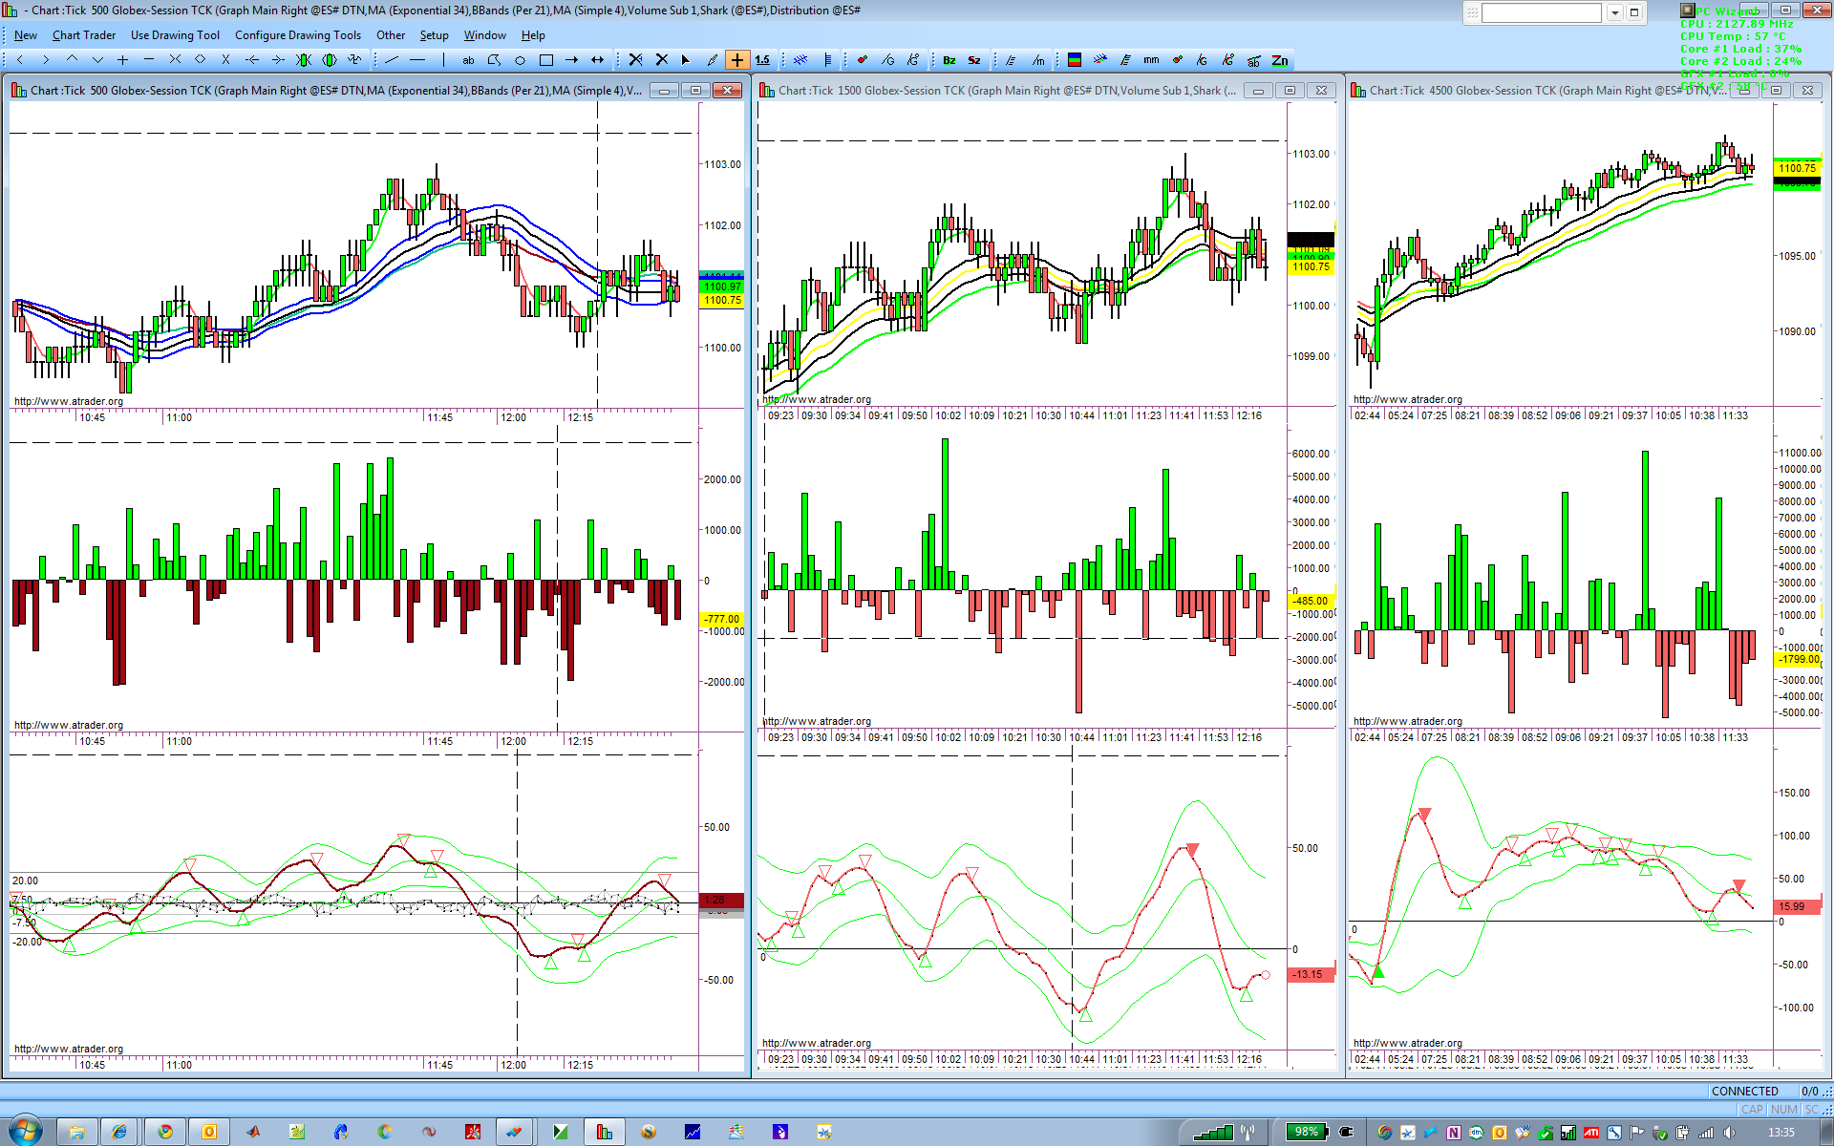Open the Configure Drawing Tools menu
1834x1146 pixels.
pyautogui.click(x=298, y=35)
